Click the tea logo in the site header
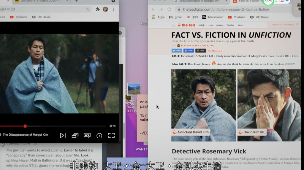Screen dimensions: 304x170 coord(186,25)
